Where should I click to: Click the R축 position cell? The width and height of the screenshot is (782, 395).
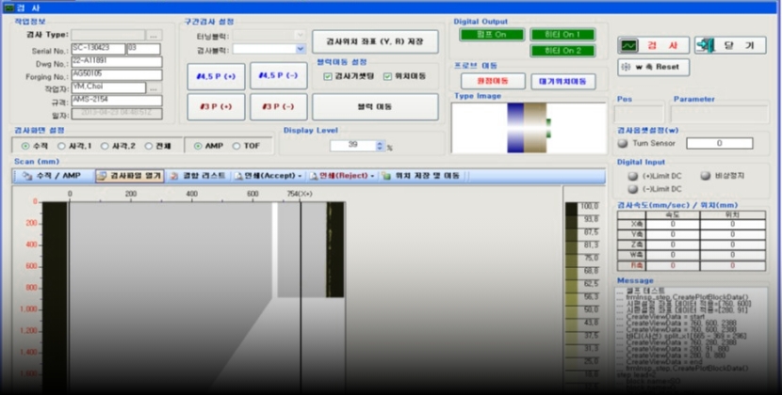733,266
